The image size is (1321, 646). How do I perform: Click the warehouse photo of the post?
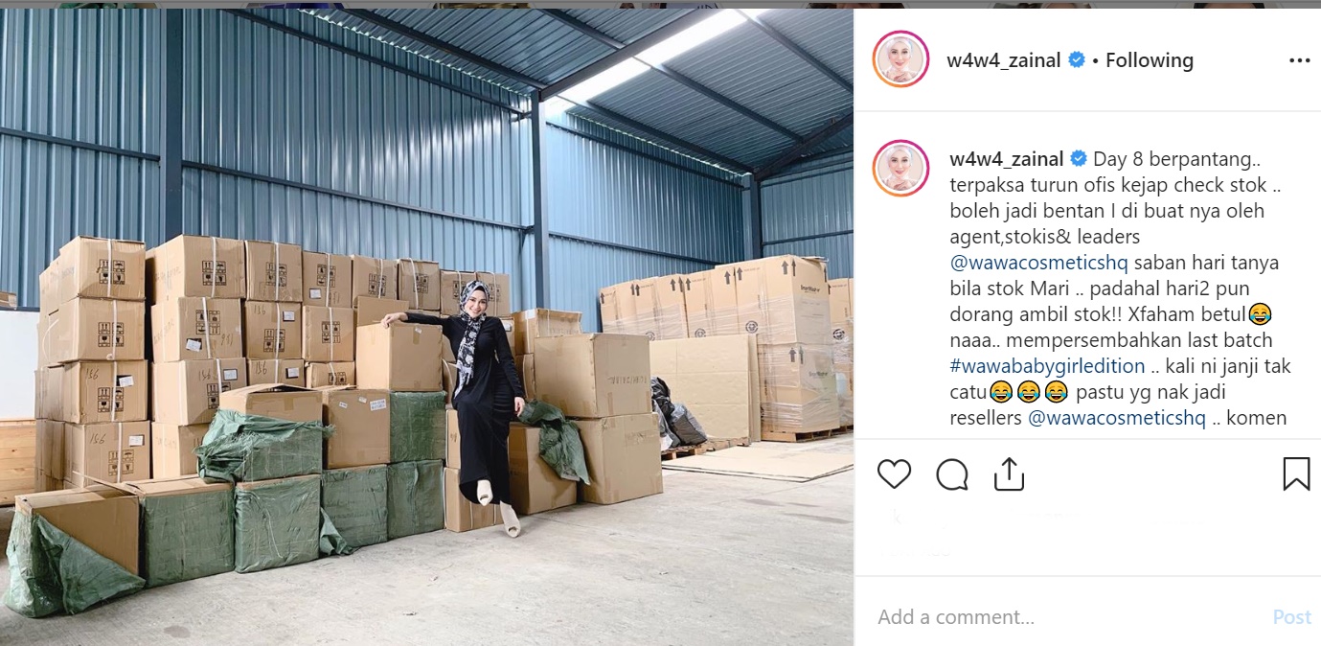pos(426,327)
